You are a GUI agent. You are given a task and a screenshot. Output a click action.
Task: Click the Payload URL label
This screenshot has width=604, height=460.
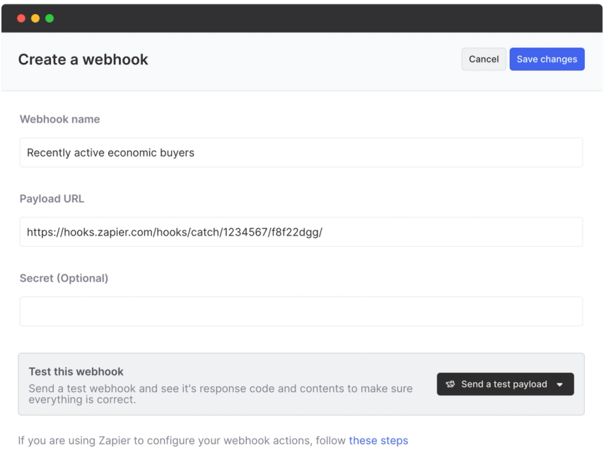coord(52,198)
